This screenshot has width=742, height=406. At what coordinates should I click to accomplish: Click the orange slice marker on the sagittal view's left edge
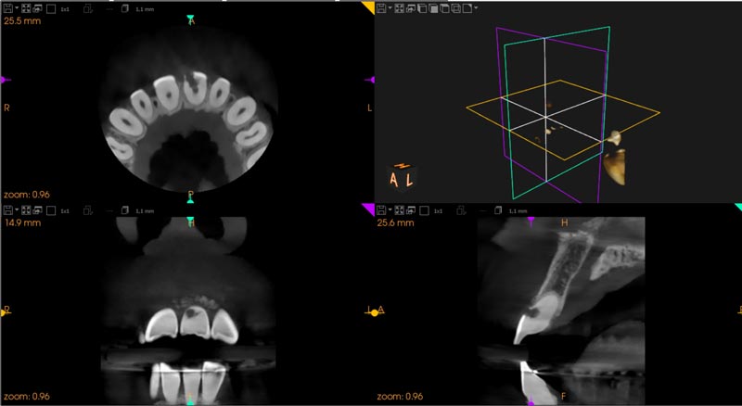click(x=375, y=313)
